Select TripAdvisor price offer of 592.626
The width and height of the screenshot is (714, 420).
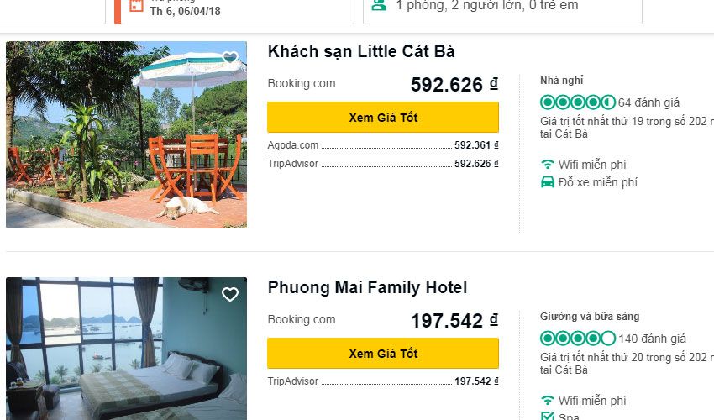pos(383,164)
